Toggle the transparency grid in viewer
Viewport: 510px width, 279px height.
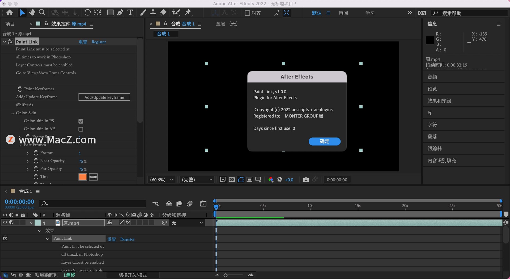click(x=232, y=180)
